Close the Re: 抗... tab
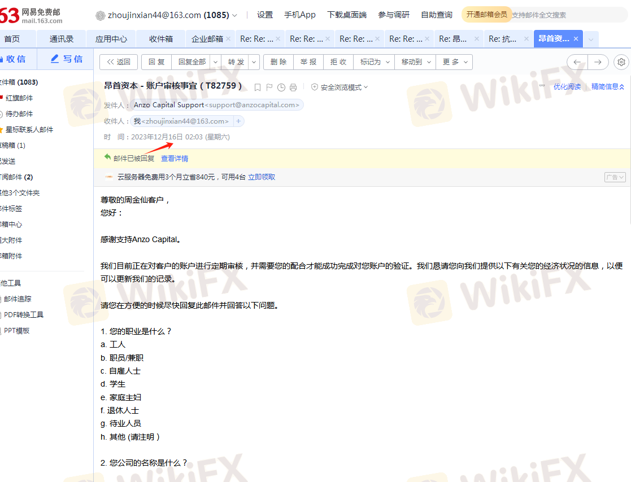The image size is (631, 482). coord(526,38)
